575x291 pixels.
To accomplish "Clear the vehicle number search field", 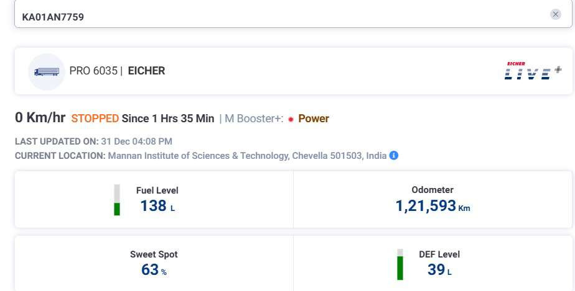I will click(555, 14).
